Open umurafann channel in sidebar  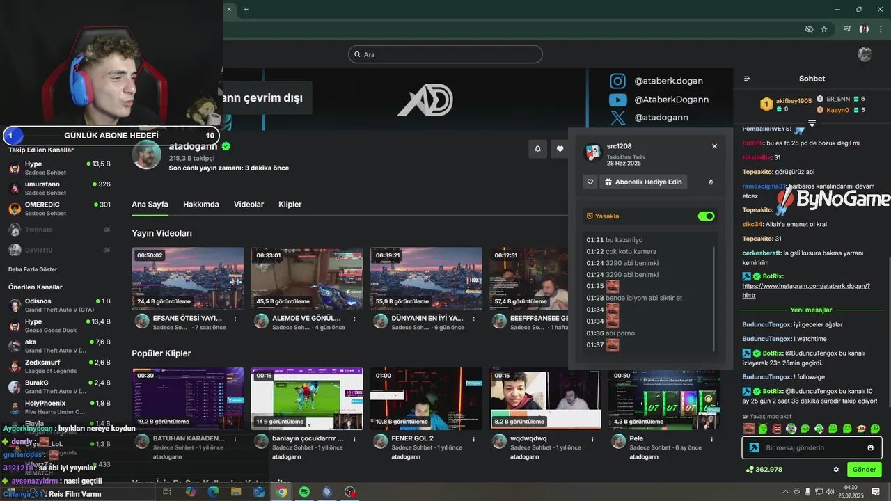point(59,188)
